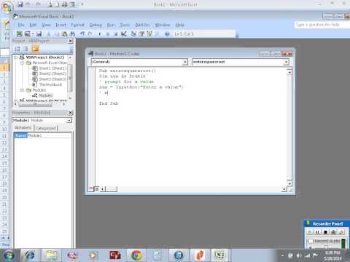
Task: Close the Project Explorer pane
Action: click(70, 41)
